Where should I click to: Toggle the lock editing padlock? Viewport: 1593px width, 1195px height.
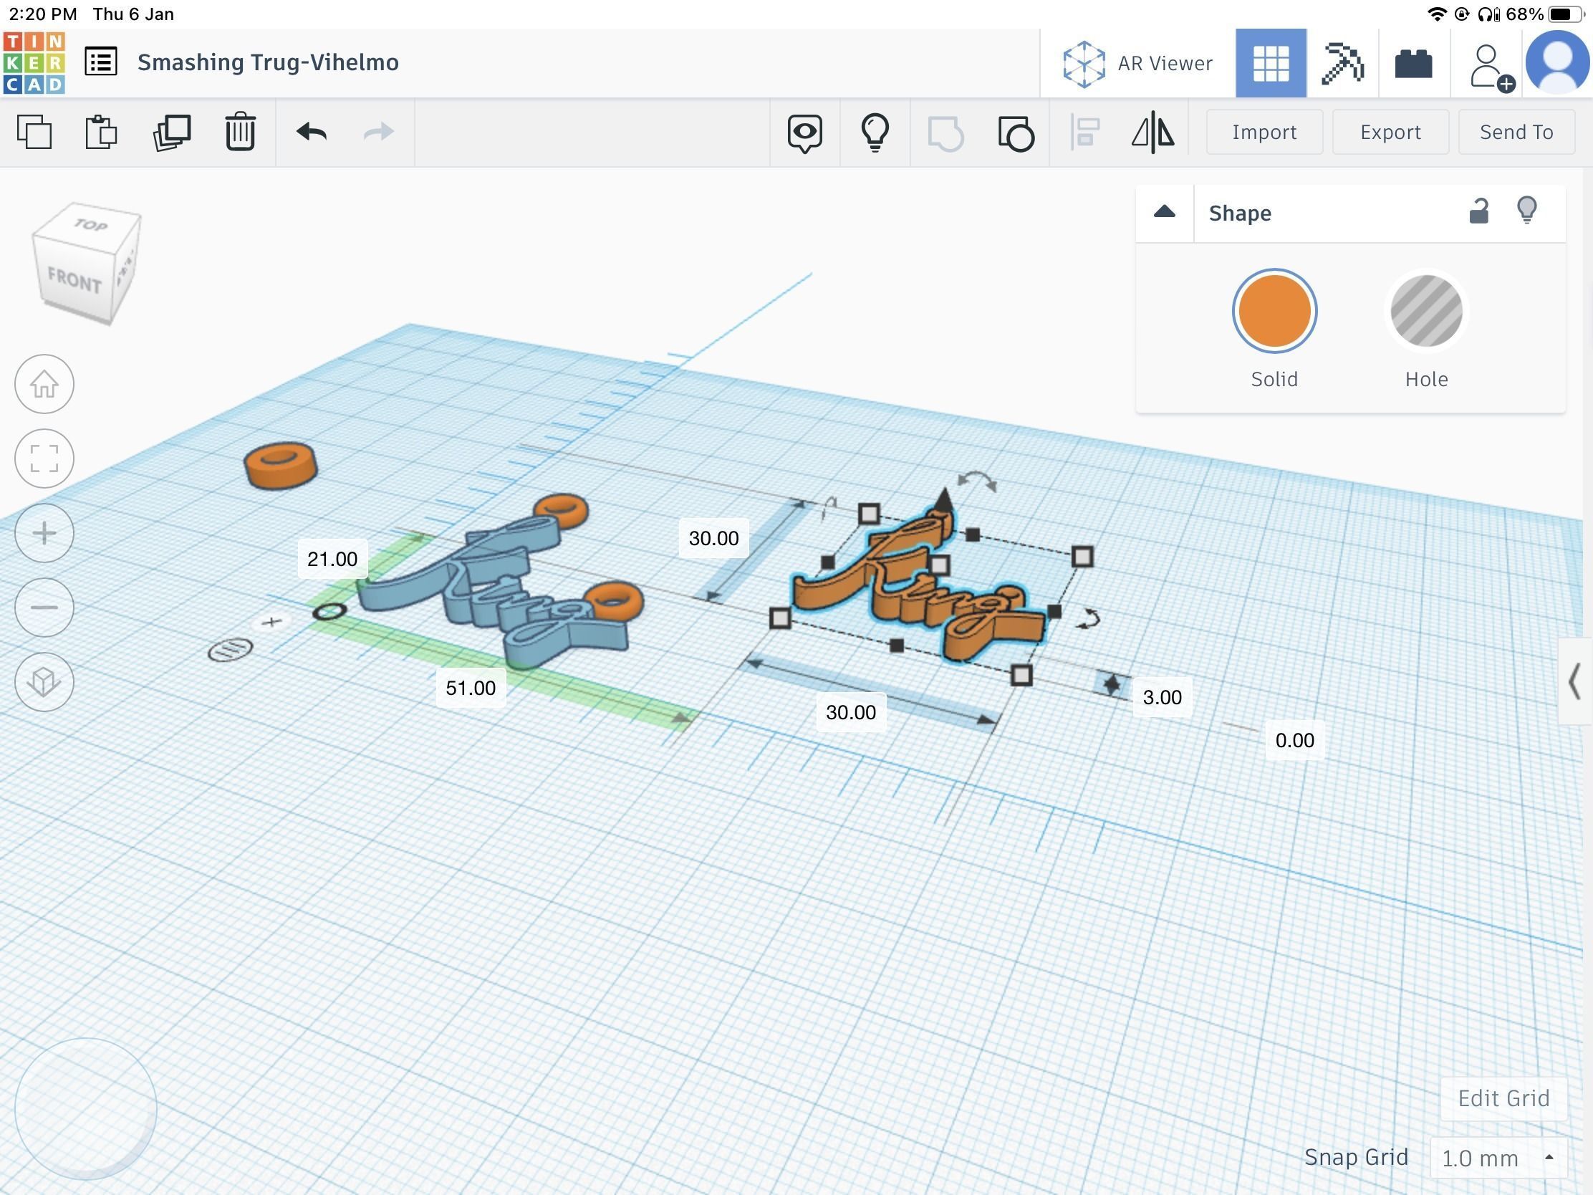(1478, 211)
